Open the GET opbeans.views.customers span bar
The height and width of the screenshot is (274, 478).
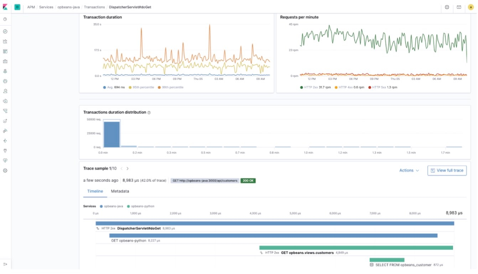(x=356, y=248)
